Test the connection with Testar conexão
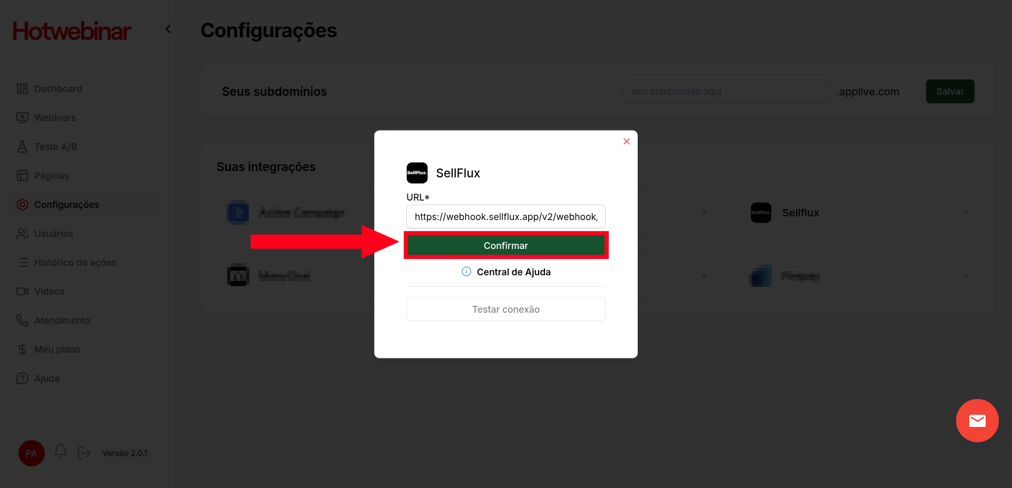Image resolution: width=1012 pixels, height=488 pixels. [x=506, y=309]
